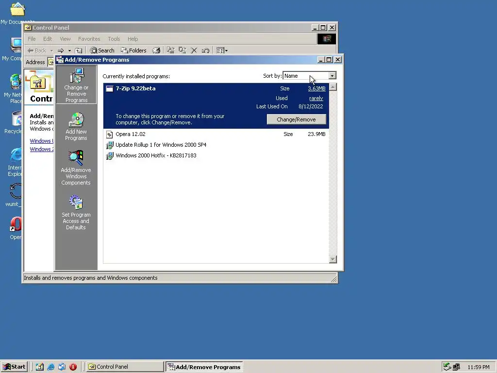Click the Copy To toolbar icon
The width and height of the screenshot is (497, 373).
182,51
